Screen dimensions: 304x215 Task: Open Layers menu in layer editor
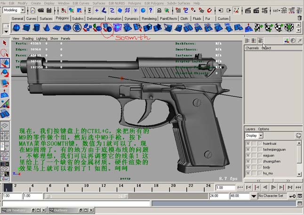click(x=250, y=129)
